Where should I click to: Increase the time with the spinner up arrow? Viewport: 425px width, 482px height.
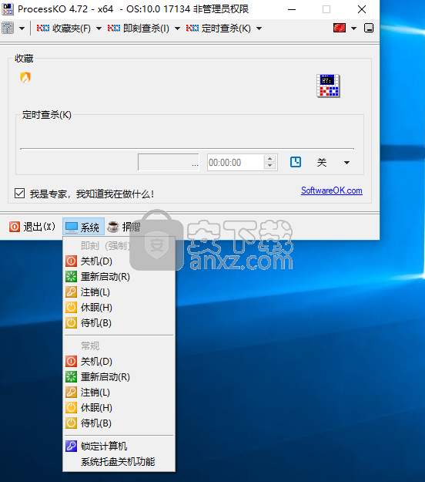(x=269, y=159)
